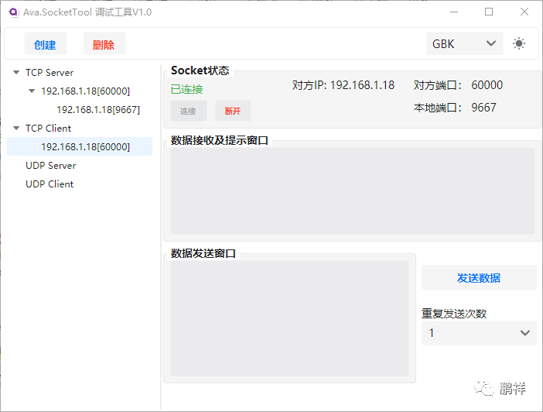543x412 pixels.
Task: Maximize the Ava.SocketTool window
Action: pos(489,12)
